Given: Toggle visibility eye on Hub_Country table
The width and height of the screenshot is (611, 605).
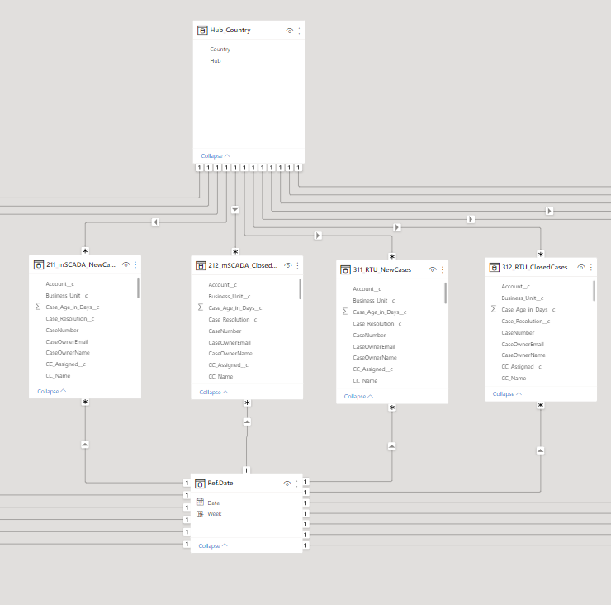Looking at the screenshot, I should (x=289, y=31).
